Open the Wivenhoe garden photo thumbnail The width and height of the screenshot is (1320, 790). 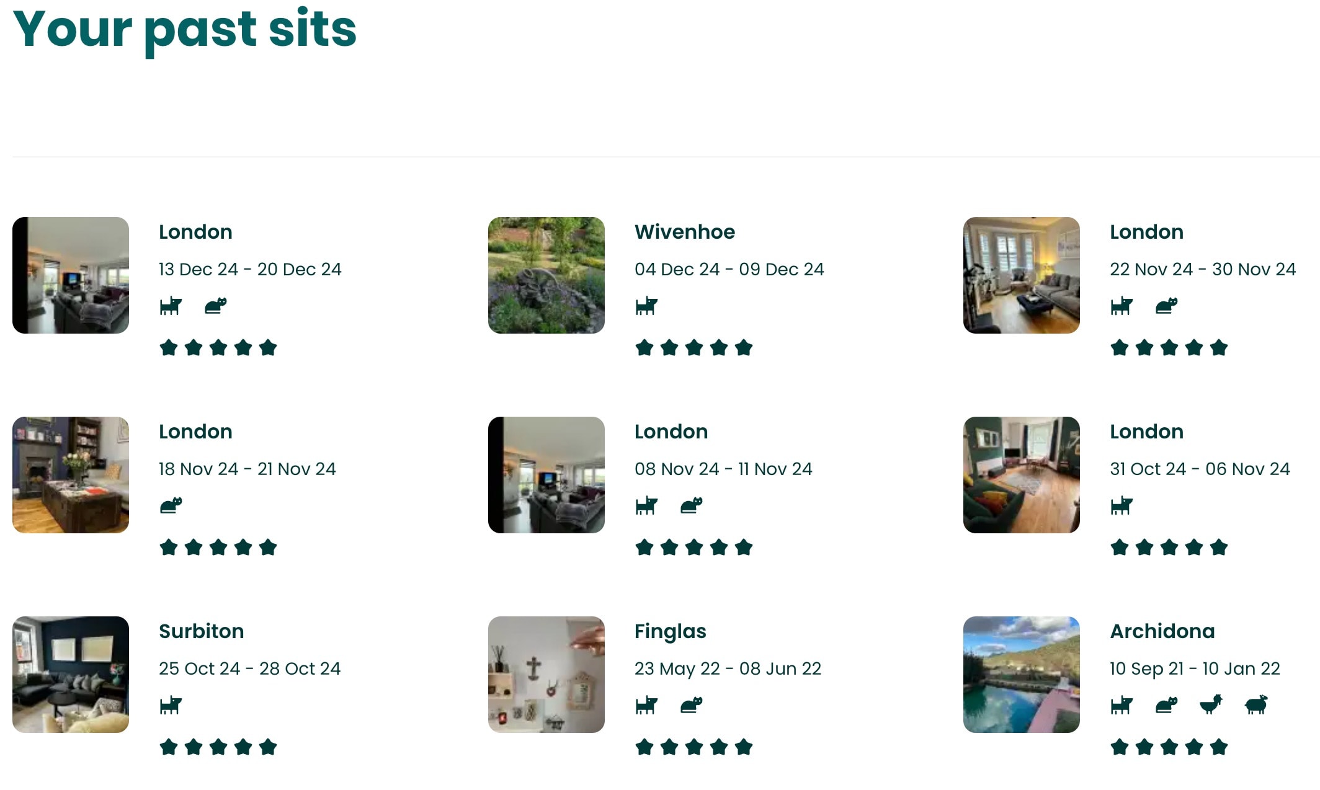546,275
